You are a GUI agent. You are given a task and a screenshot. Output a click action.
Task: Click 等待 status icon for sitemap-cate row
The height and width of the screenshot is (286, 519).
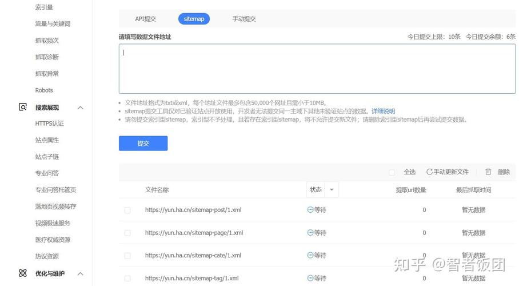point(310,256)
